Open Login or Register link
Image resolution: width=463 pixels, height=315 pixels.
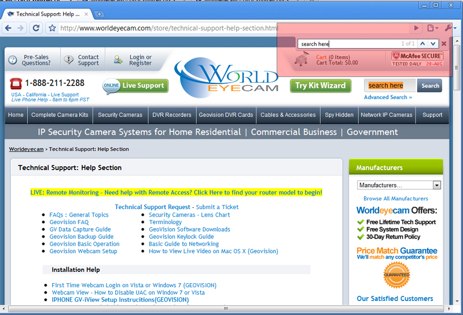coord(140,60)
